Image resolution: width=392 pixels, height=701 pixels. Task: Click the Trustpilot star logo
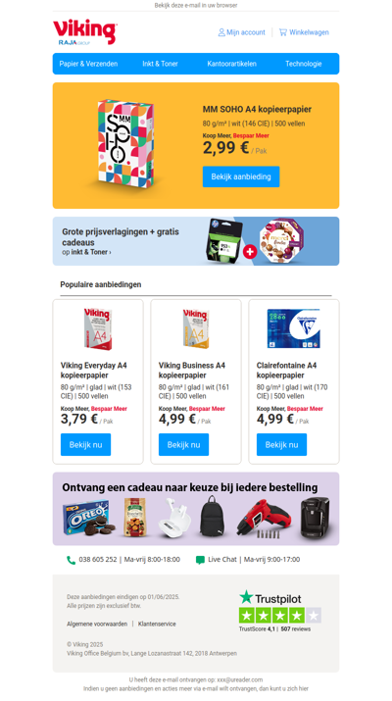246,597
